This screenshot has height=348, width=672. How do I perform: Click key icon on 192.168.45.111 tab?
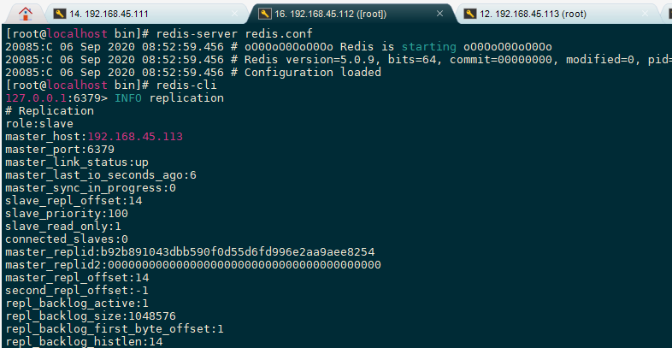click(x=60, y=14)
